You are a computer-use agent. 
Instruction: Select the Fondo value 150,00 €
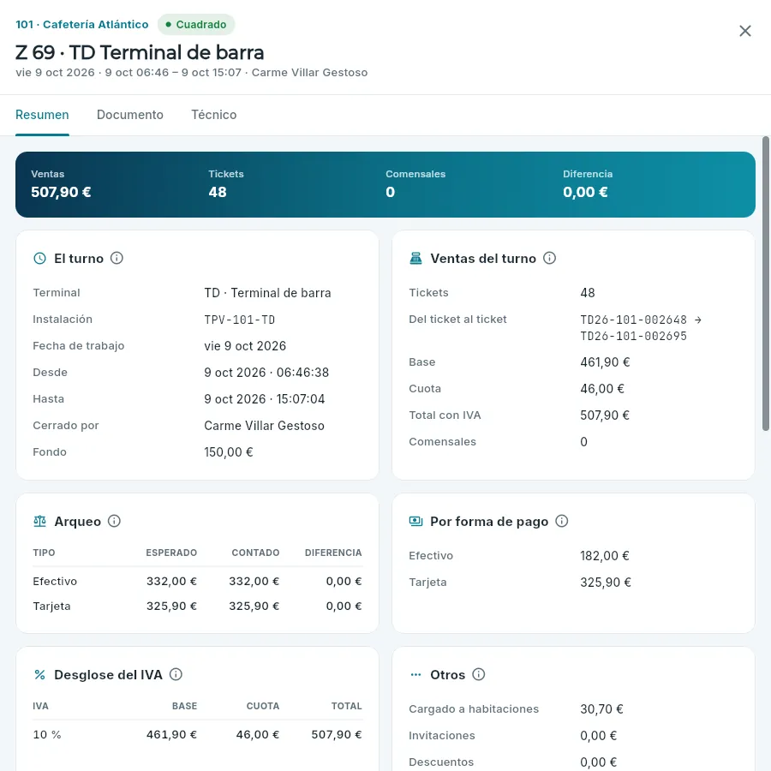pos(229,451)
